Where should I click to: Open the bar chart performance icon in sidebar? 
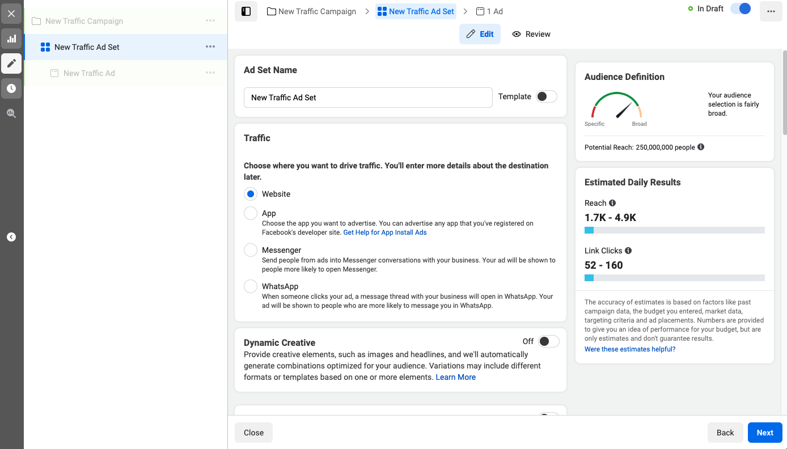pos(11,39)
